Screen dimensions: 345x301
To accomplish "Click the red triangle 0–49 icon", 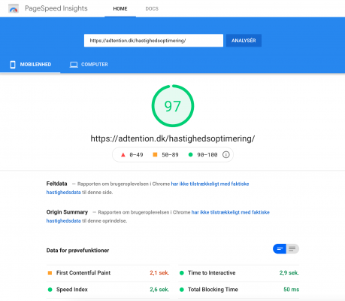I will click(123, 155).
